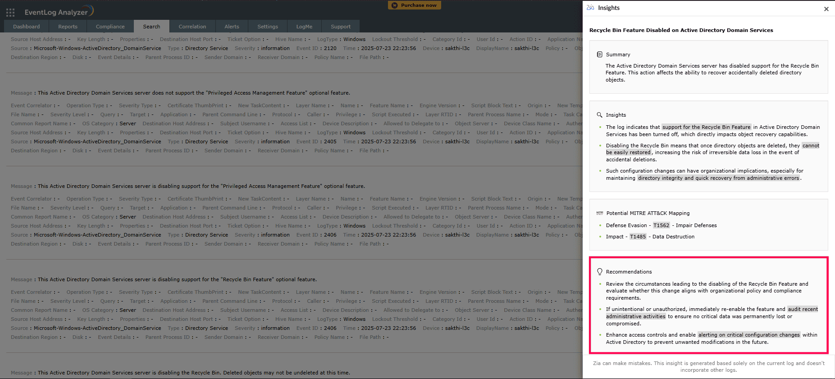The height and width of the screenshot is (379, 835).
Task: Go to the LogMe tab
Action: coord(304,27)
